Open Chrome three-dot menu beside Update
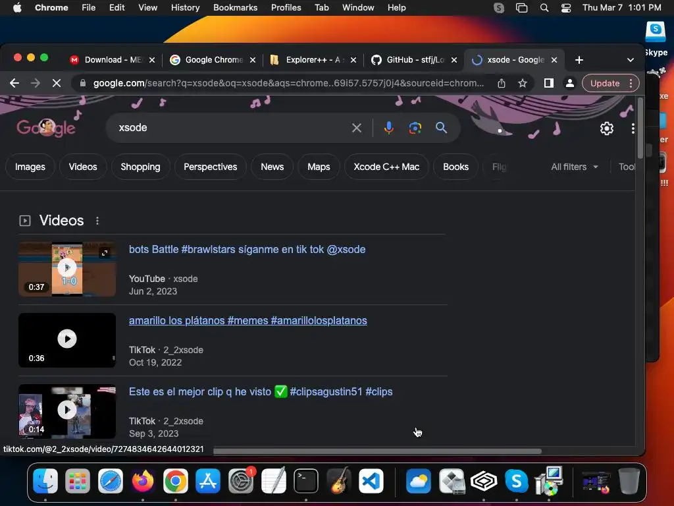674x506 pixels. [631, 83]
